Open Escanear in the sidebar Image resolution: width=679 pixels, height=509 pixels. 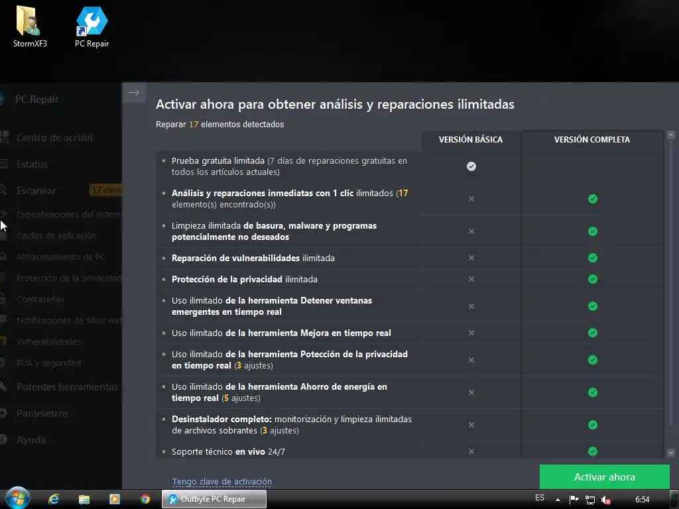pyautogui.click(x=36, y=190)
